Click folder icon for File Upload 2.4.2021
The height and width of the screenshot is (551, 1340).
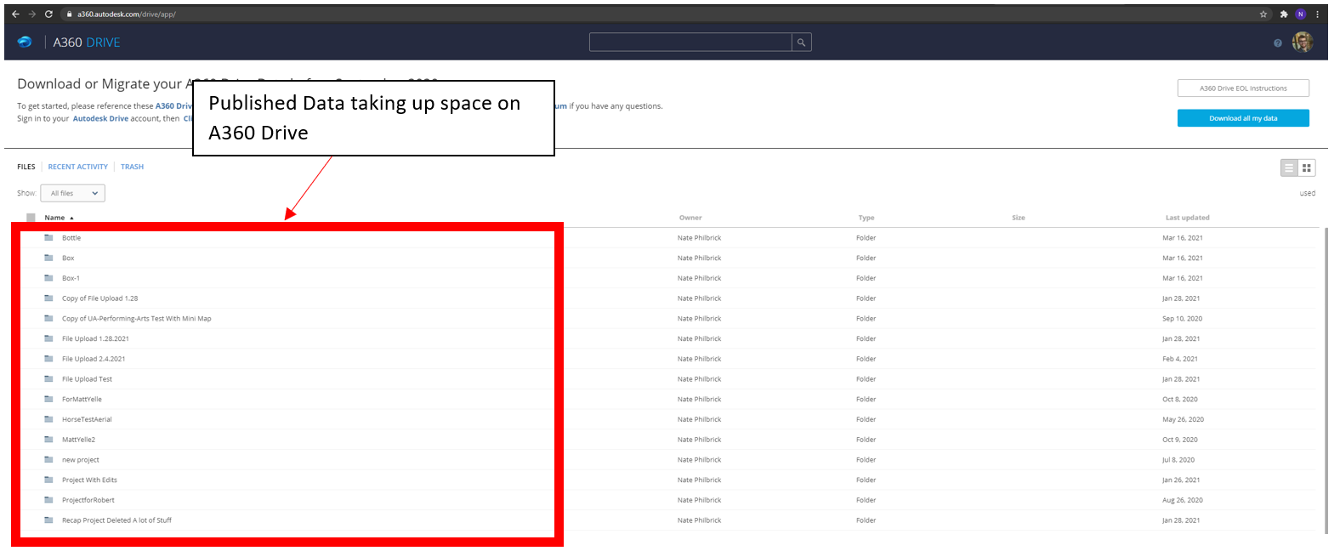tap(48, 359)
